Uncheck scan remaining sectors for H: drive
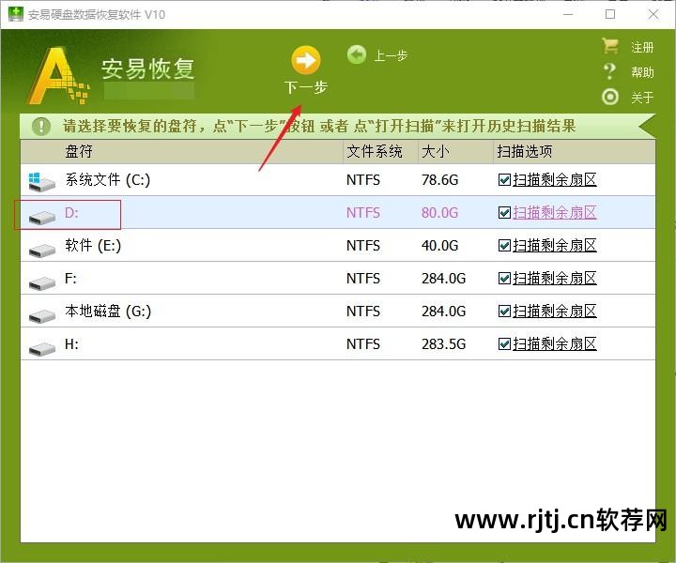676x563 pixels. pos(504,343)
